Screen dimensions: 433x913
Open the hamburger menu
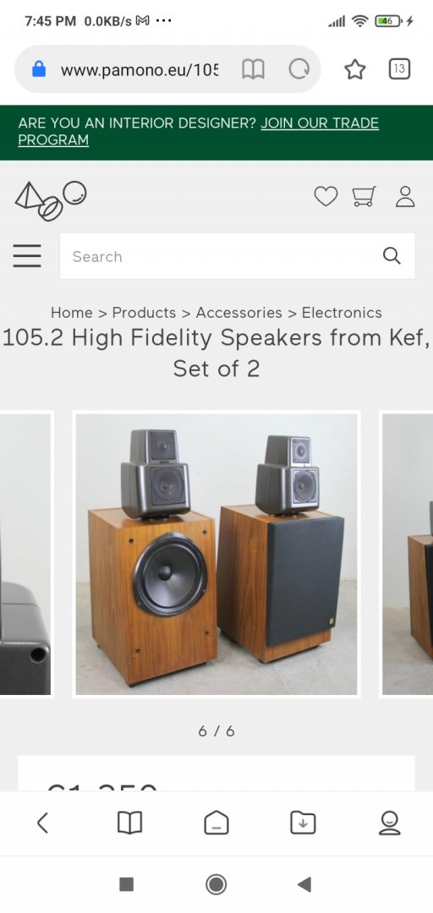click(27, 255)
